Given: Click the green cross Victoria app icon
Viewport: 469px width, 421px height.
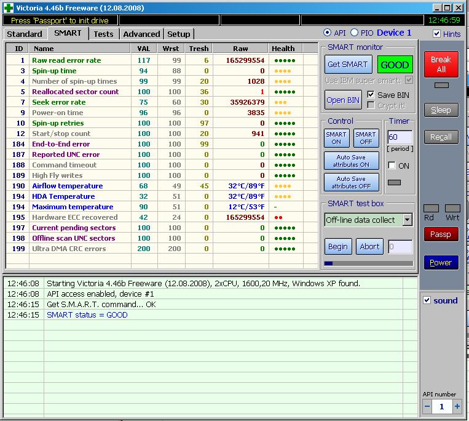Looking at the screenshot, I should click(9, 8).
